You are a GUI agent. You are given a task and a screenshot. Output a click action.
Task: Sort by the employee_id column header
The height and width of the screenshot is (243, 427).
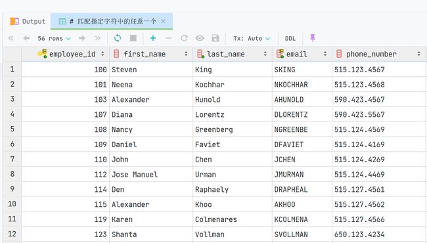[65, 54]
